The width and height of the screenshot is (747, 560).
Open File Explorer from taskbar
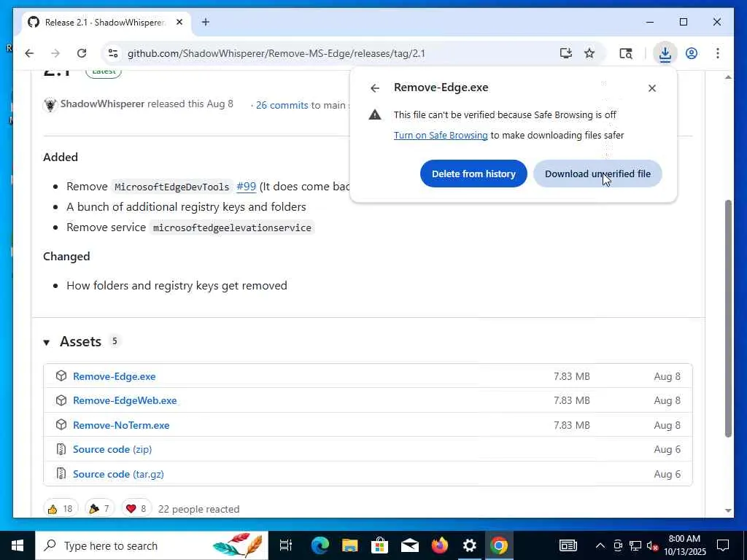[x=350, y=545]
